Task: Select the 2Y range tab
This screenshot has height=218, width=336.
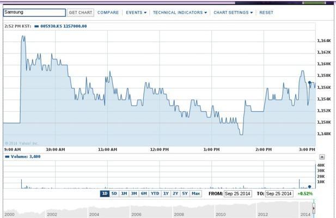Action: click(x=175, y=193)
